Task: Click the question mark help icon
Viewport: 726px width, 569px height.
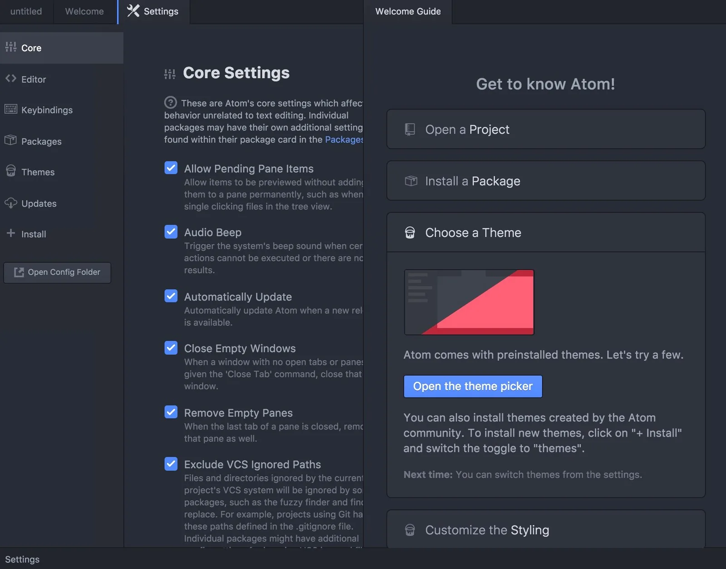Action: click(x=171, y=102)
